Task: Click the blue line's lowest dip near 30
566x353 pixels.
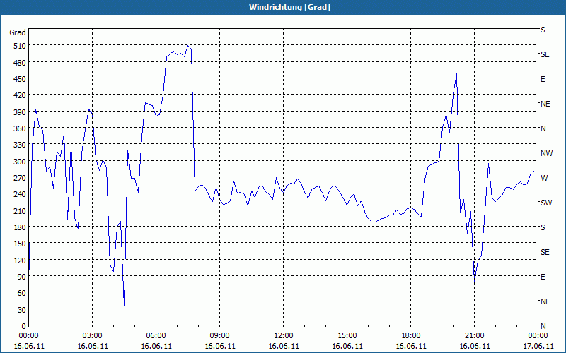Action: 125,306
